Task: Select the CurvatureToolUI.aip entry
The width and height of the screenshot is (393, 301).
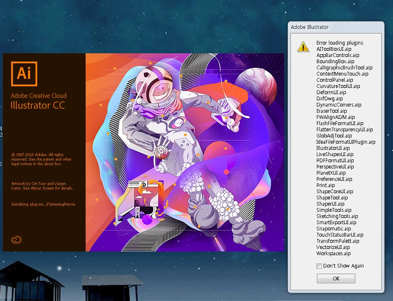Action: 338,86
